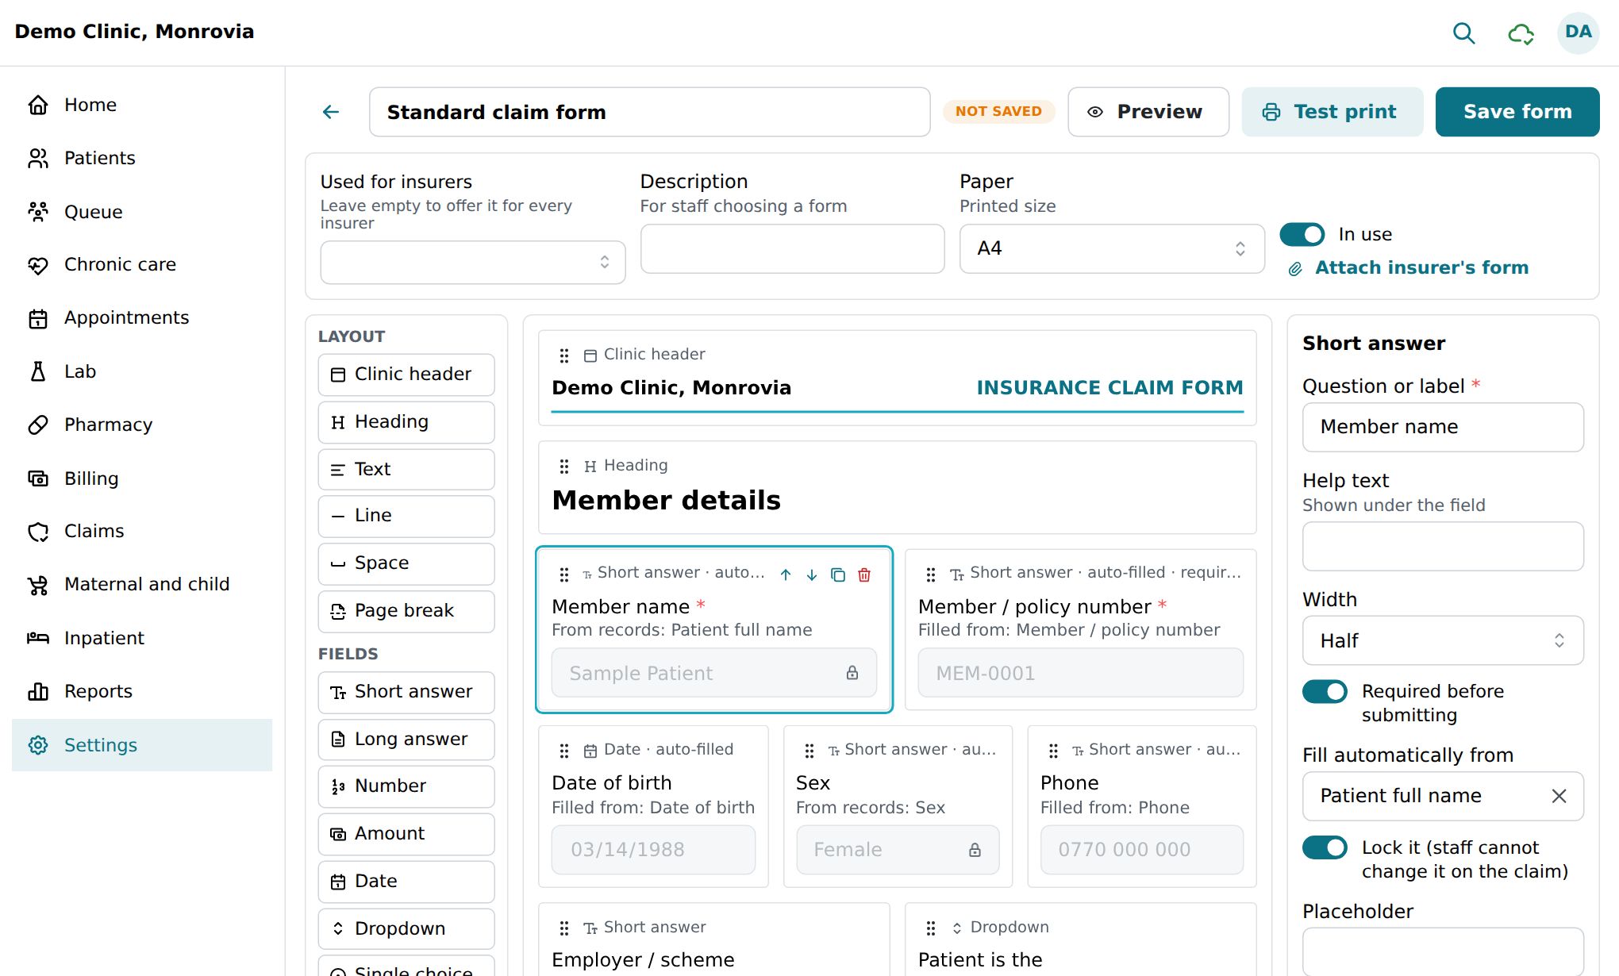Grab the policy number field drag handle
Viewport: 1619px width, 976px height.
[x=931, y=573]
